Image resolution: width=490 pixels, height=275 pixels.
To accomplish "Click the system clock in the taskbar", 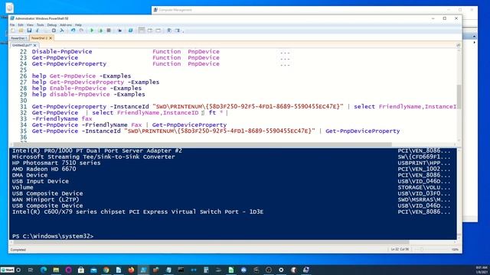I will tap(482, 270).
